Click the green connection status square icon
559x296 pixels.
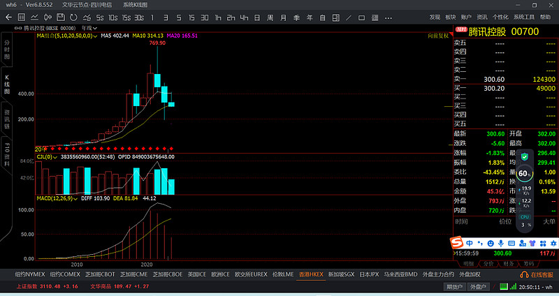coord(503,286)
